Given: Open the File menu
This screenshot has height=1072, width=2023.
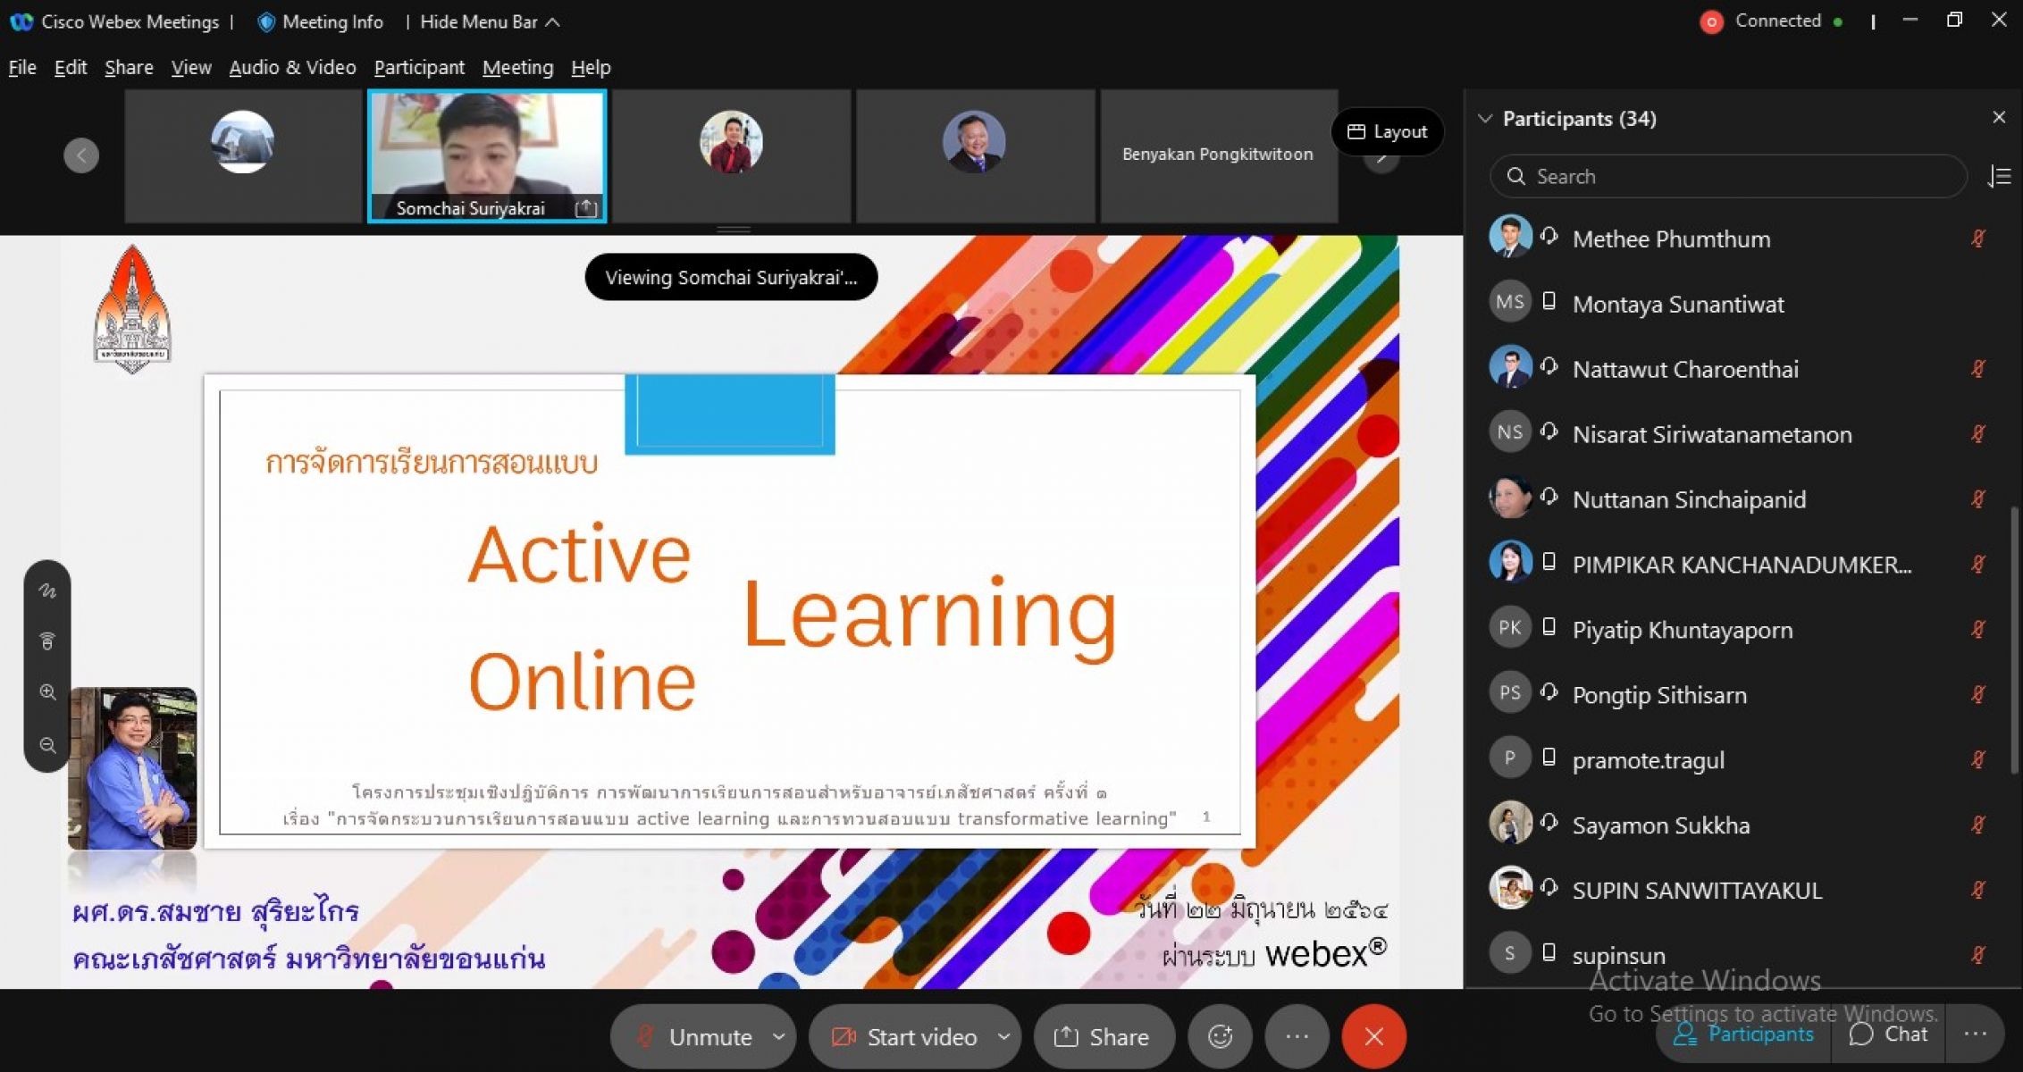Looking at the screenshot, I should pyautogui.click(x=22, y=67).
